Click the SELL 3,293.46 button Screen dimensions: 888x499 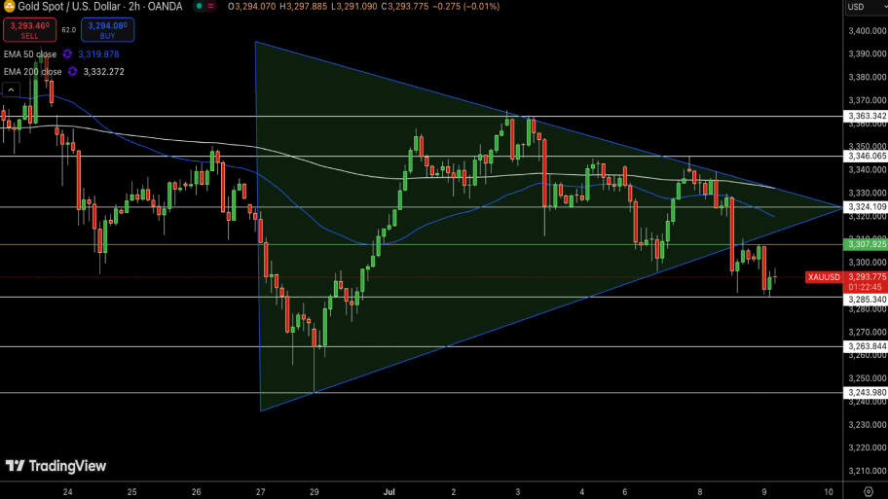click(x=29, y=30)
